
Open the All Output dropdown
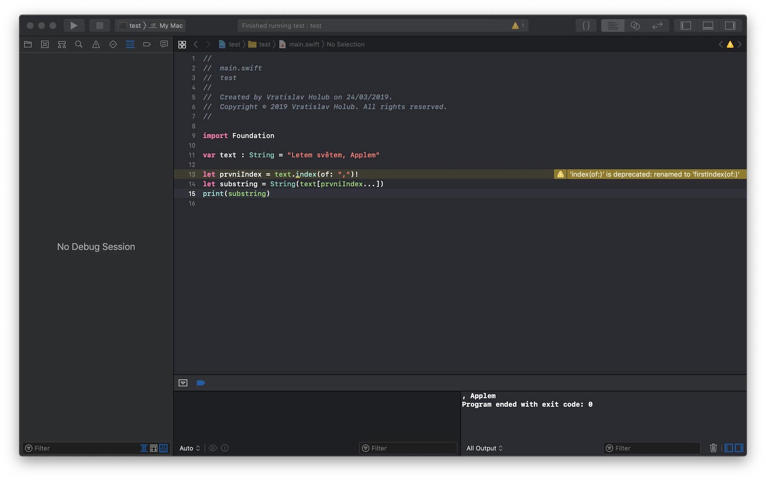click(x=484, y=448)
